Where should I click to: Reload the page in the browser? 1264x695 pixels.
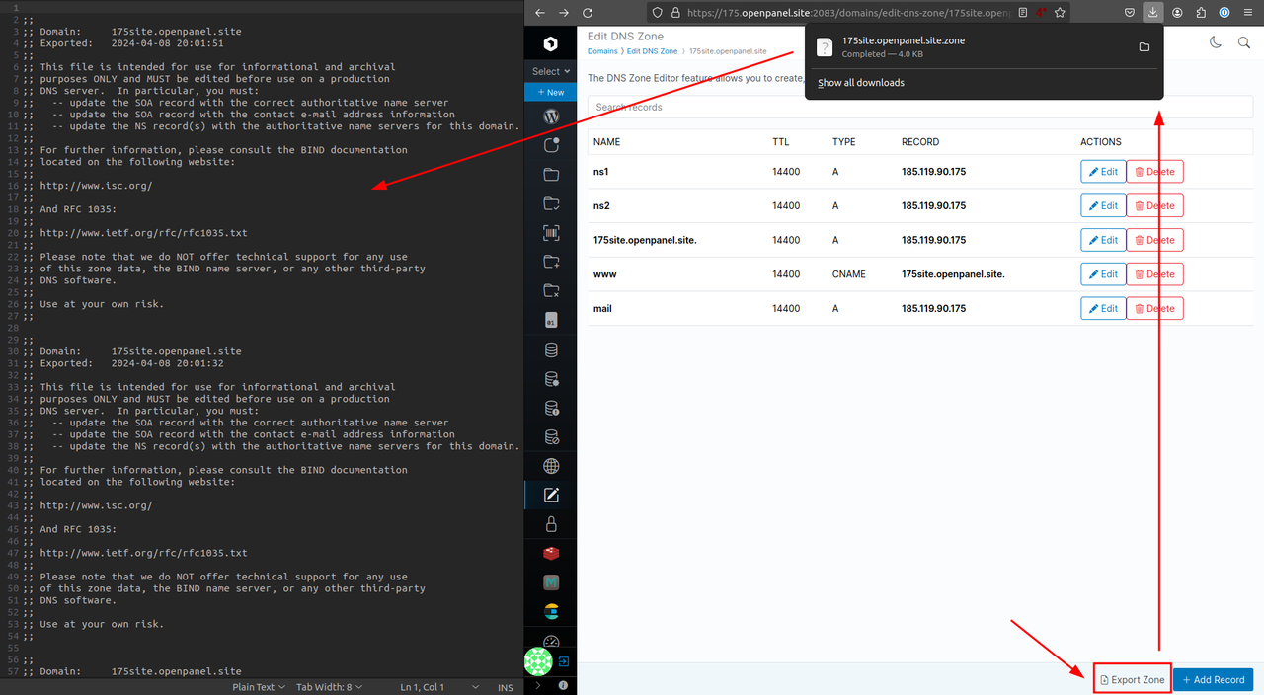tap(589, 13)
